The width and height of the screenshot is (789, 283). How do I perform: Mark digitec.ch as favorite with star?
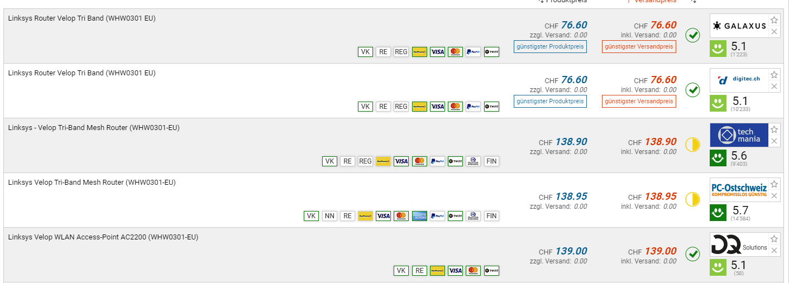coord(774,75)
